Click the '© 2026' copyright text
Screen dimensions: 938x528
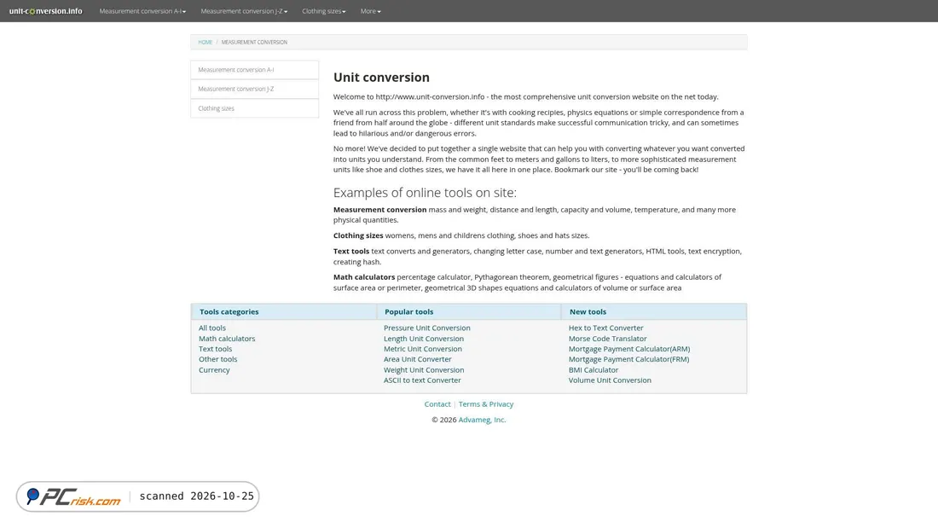444,420
